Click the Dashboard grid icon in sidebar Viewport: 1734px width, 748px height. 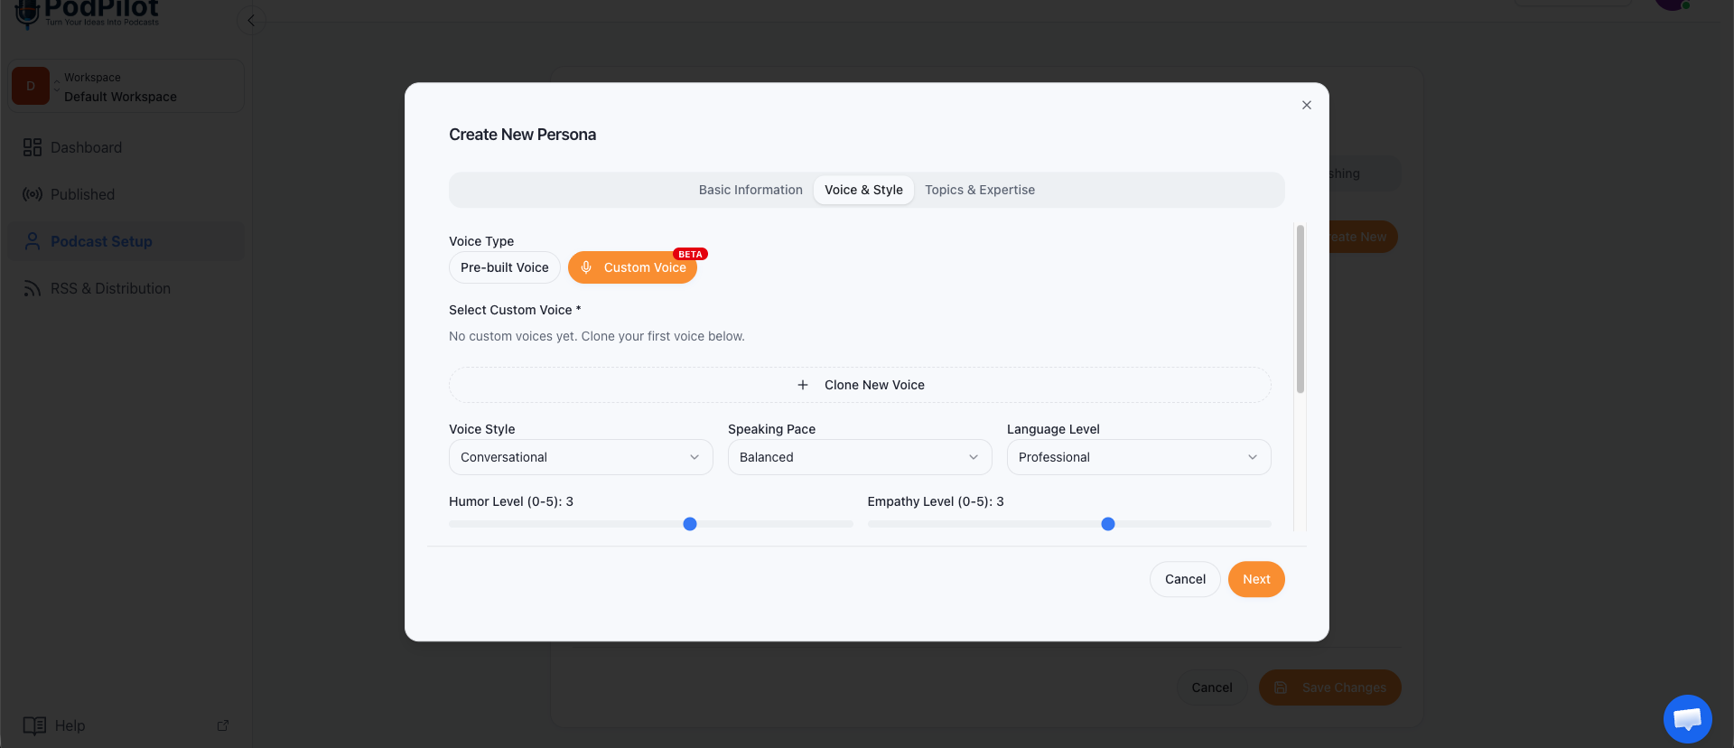pyautogui.click(x=33, y=147)
